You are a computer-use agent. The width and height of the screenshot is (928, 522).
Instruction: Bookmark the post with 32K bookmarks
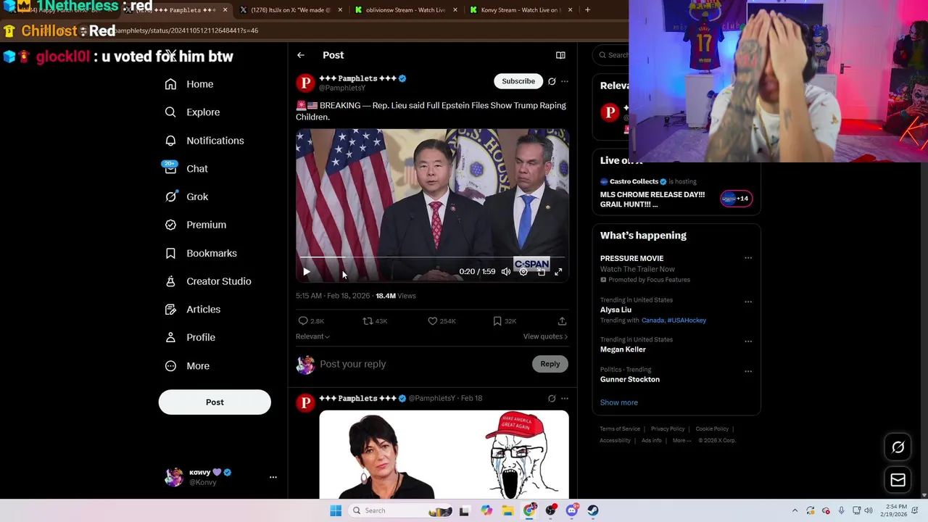(x=504, y=321)
